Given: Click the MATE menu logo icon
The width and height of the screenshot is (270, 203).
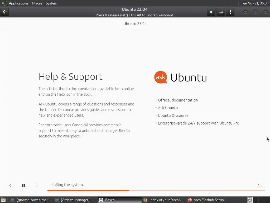Looking at the screenshot, I should (x=4, y=3).
